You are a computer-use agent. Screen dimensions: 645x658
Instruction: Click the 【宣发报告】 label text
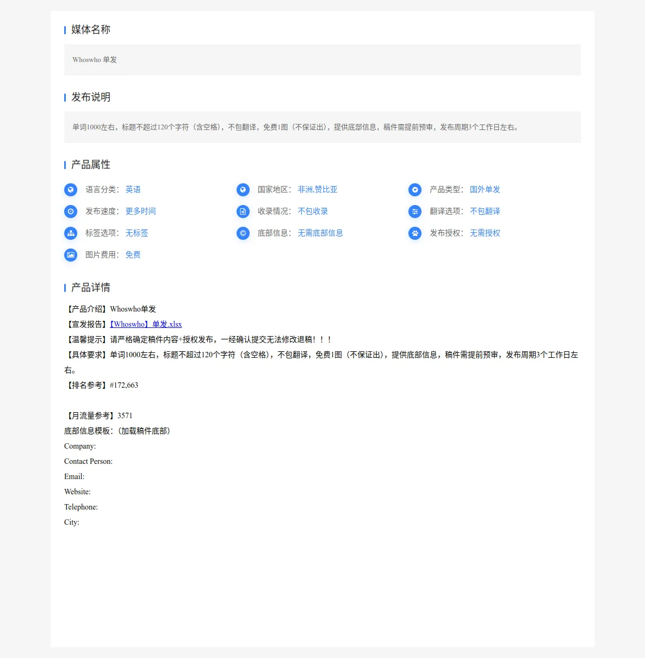click(87, 324)
